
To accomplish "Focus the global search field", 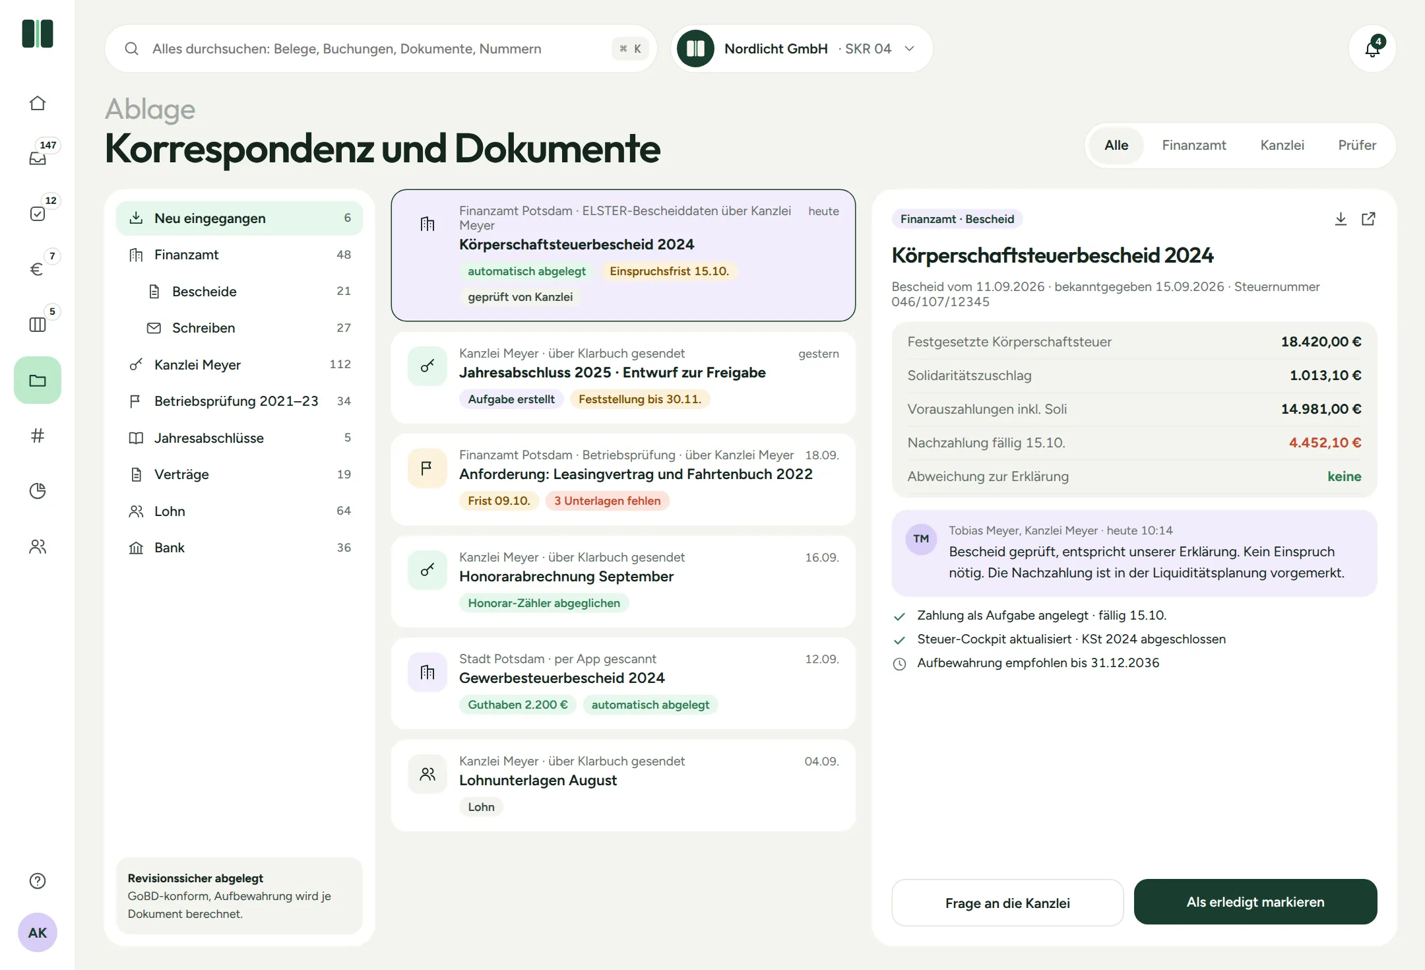I will (381, 49).
